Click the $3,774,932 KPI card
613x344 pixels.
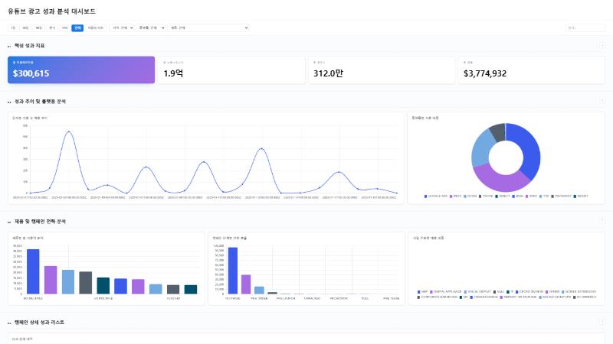point(532,70)
